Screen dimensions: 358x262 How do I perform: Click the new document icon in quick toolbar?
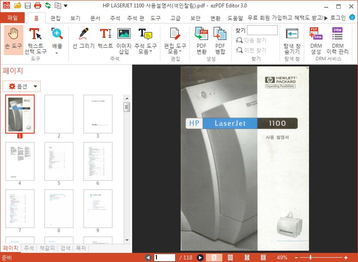[58, 6]
